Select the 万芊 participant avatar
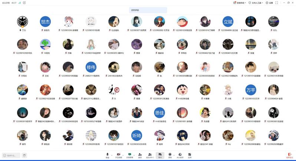 click(x=251, y=90)
